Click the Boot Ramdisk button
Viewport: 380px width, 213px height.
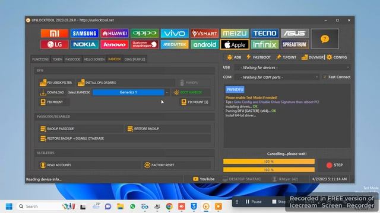[x=191, y=92]
